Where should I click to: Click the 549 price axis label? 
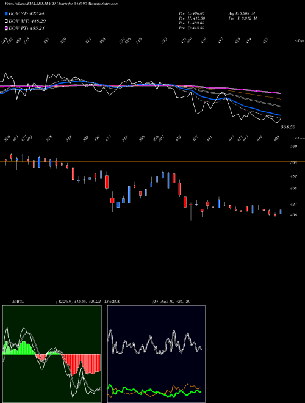[x=293, y=147]
